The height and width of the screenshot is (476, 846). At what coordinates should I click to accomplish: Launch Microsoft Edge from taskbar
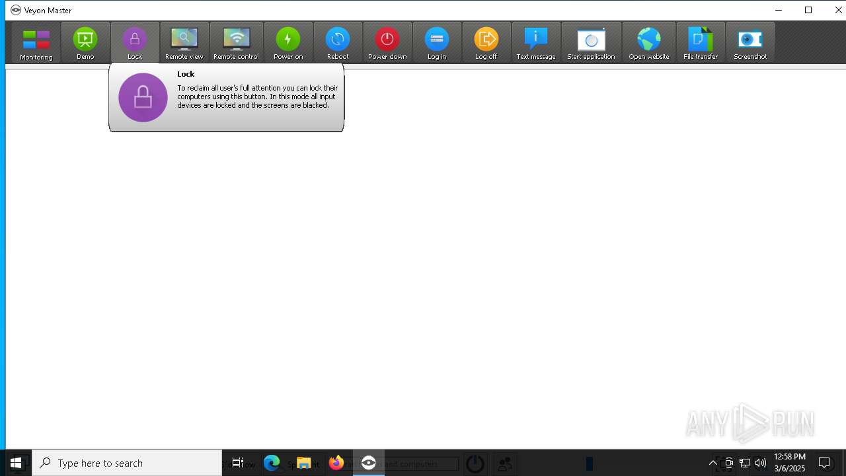272,463
